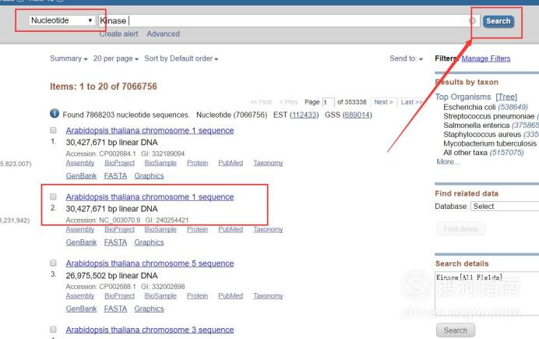Open BioSample link for result 3
This screenshot has width=539, height=339.
click(x=160, y=295)
